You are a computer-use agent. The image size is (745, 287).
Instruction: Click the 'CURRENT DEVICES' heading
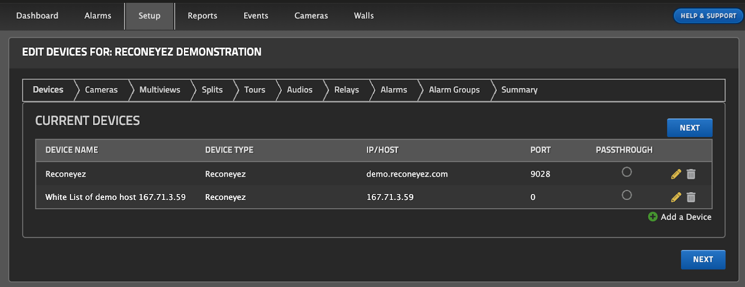point(88,121)
